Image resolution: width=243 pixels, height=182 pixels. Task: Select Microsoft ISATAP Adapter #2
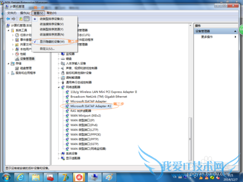click(x=91, y=106)
